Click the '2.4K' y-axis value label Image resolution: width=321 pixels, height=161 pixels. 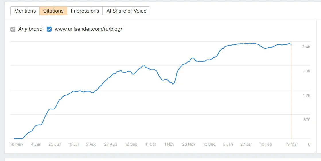(x=306, y=47)
